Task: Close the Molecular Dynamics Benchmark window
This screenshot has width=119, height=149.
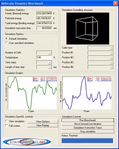Action: click(x=116, y=3)
